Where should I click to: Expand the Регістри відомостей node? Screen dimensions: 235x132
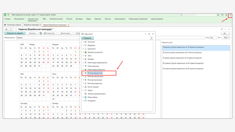[x=83, y=73]
